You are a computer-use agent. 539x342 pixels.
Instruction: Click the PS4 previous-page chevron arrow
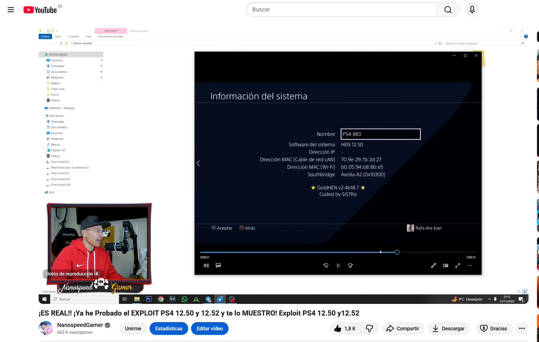coord(199,164)
